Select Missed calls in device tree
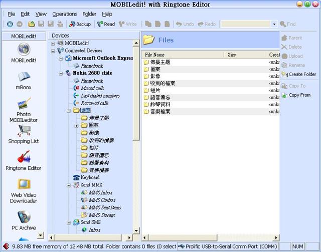321x252 pixels. pyautogui.click(x=92, y=88)
